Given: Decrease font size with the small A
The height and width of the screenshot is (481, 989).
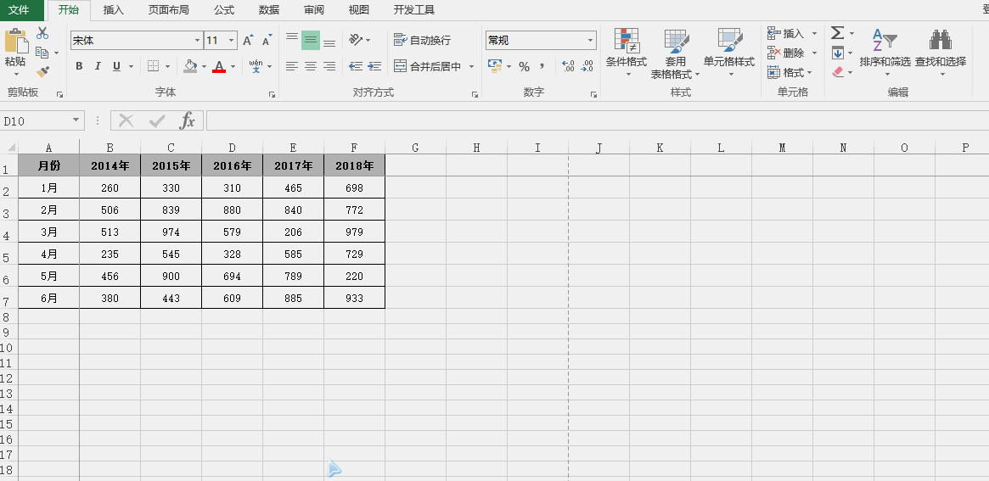Looking at the screenshot, I should pyautogui.click(x=267, y=41).
